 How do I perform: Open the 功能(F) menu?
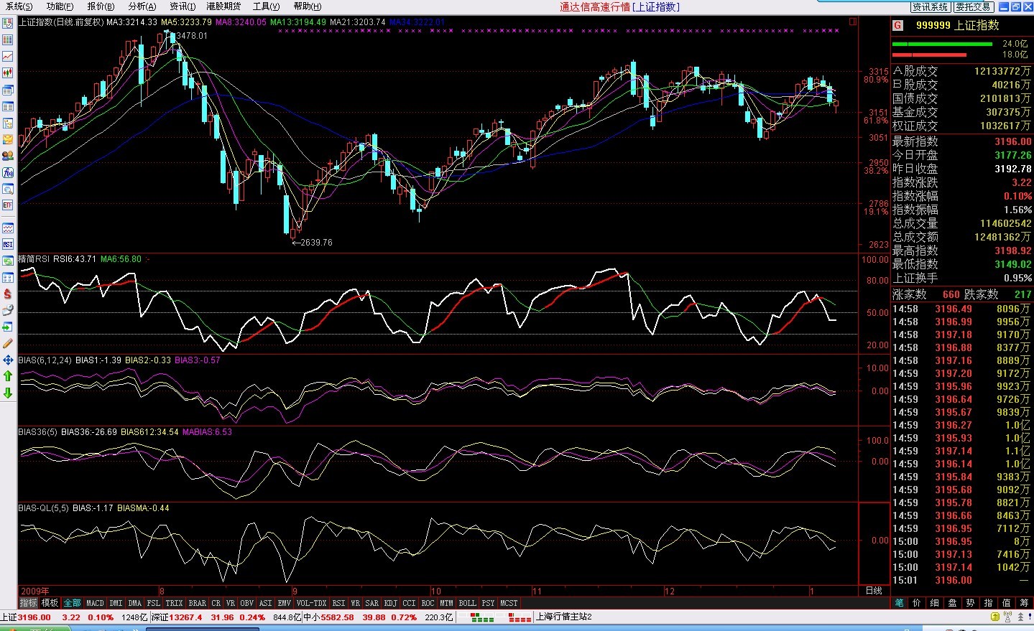[x=60, y=6]
